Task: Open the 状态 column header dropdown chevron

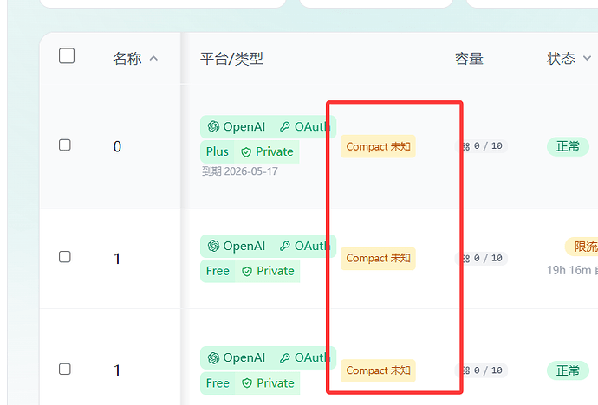Action: pyautogui.click(x=587, y=58)
